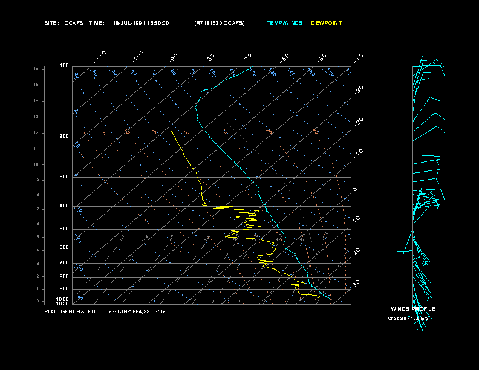The width and height of the screenshot is (479, 370).
Task: Select the 500 pressure level label
Action: pos(64,229)
